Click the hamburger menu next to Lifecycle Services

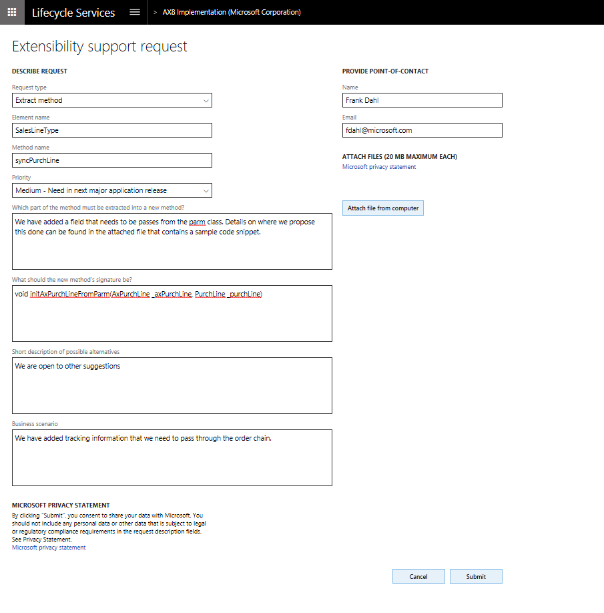click(133, 12)
